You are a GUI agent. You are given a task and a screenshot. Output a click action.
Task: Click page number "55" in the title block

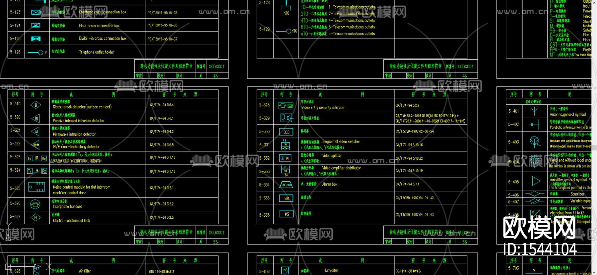(x=216, y=242)
